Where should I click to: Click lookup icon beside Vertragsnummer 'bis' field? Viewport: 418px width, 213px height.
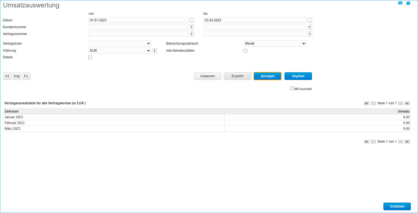310,34
